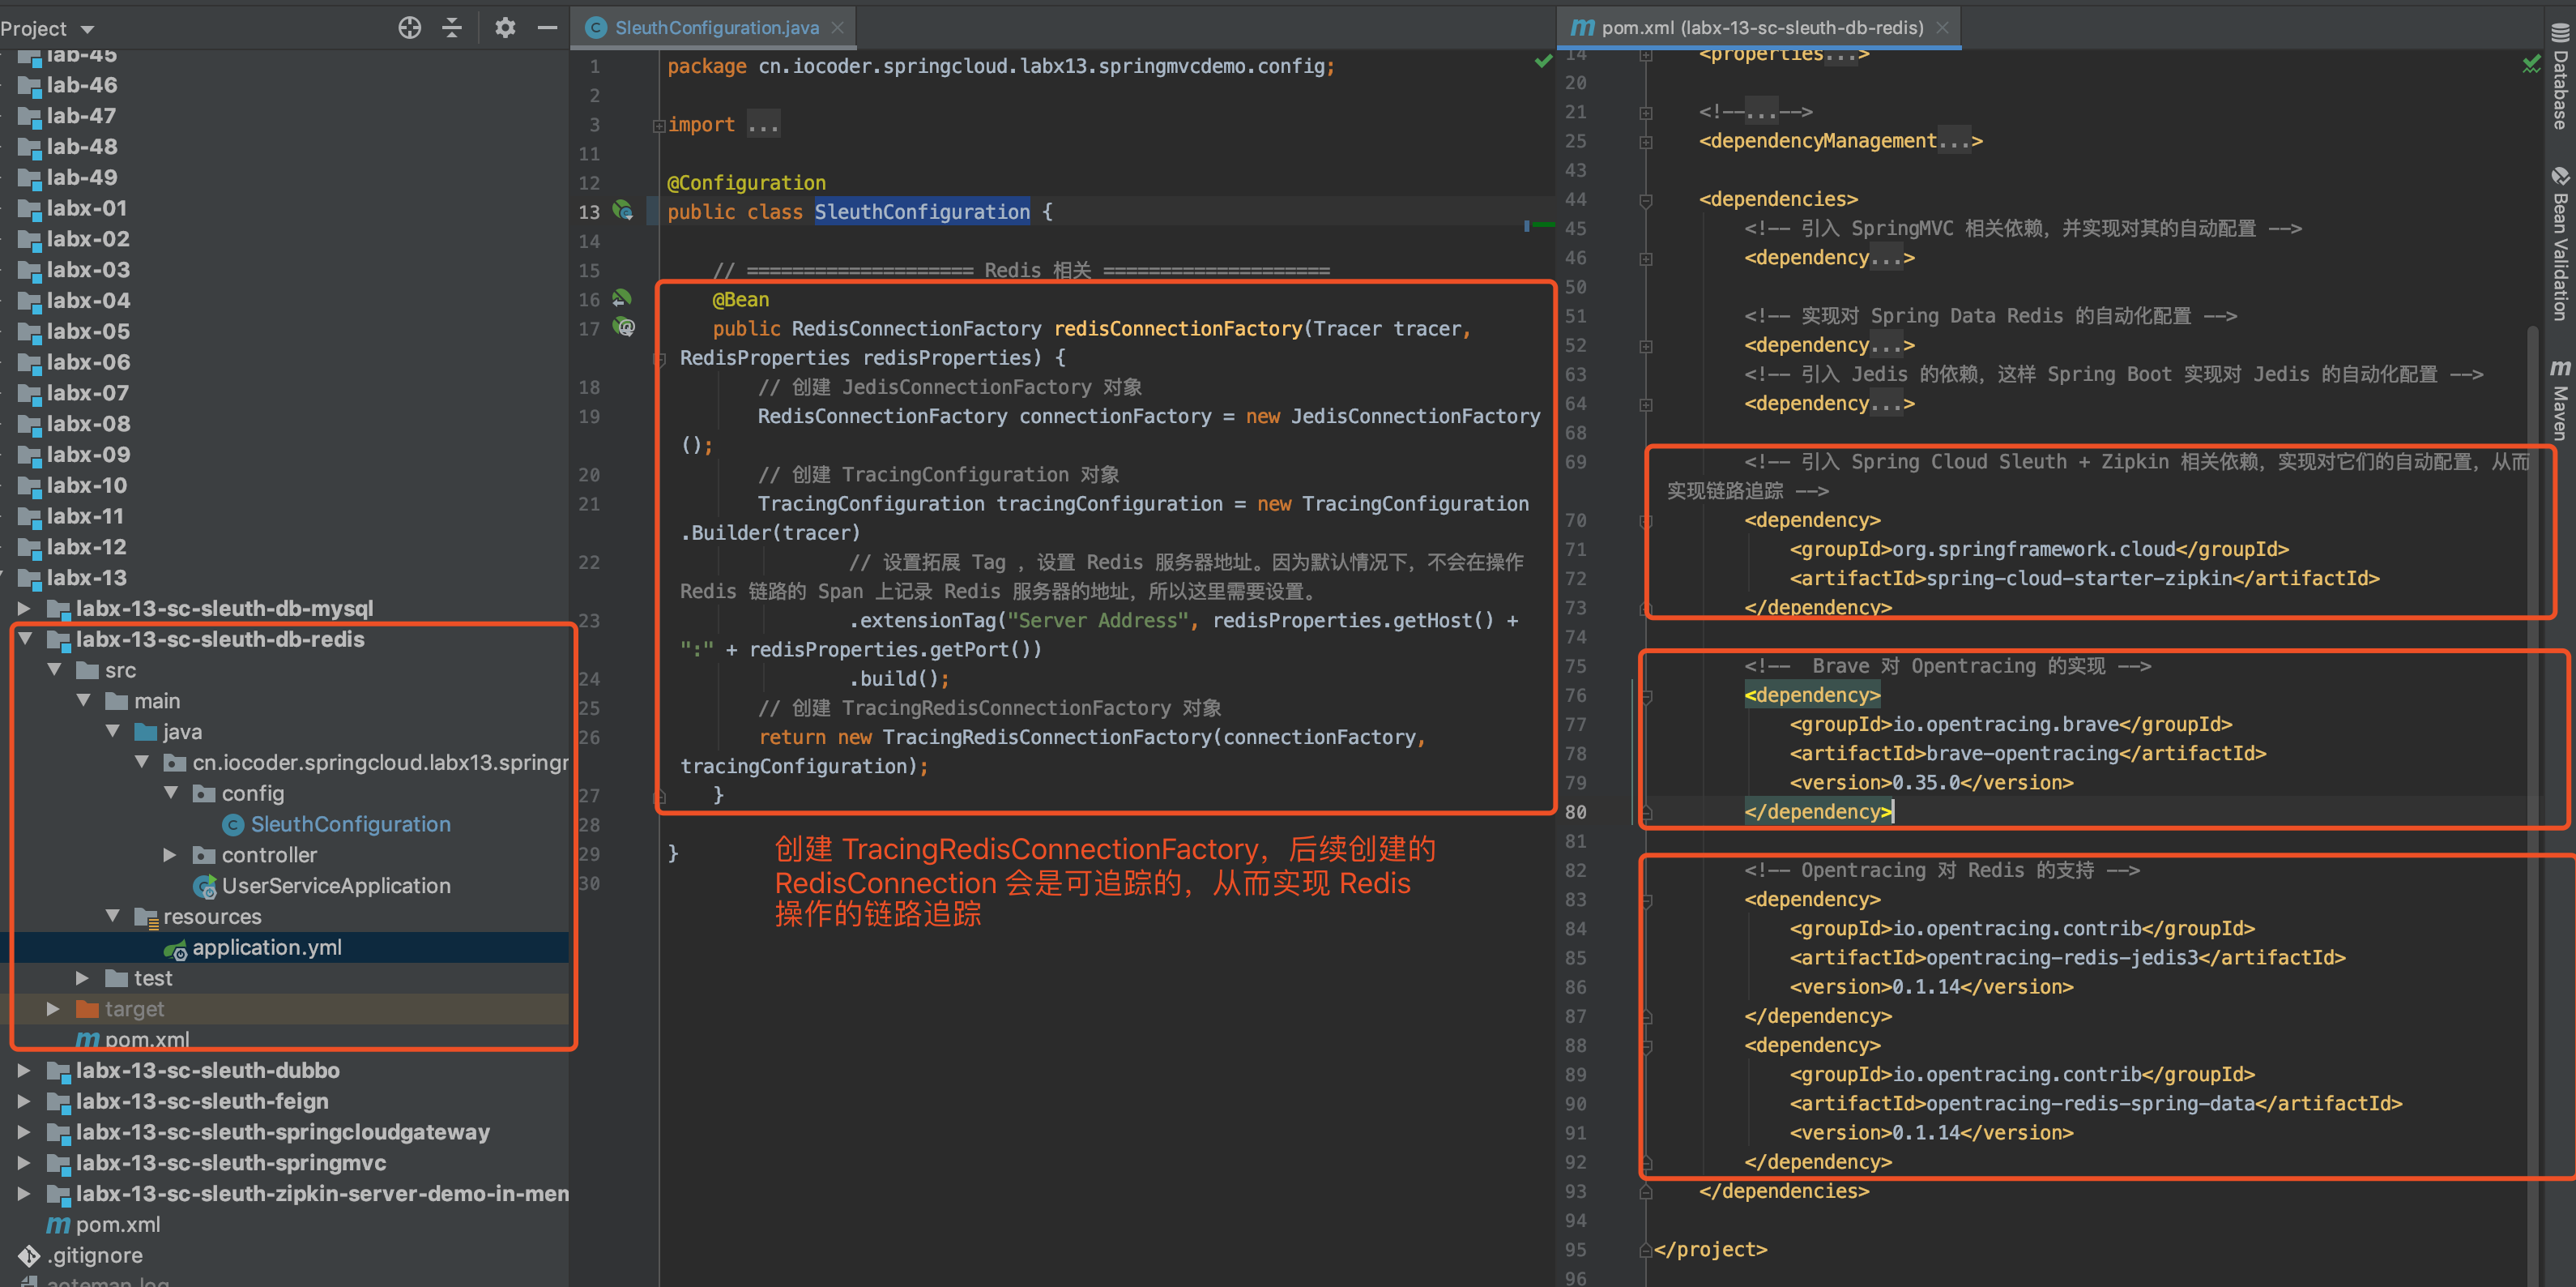This screenshot has height=1287, width=2576.
Task: Toggle fold on dependencies tag line 44
Action: point(1646,200)
